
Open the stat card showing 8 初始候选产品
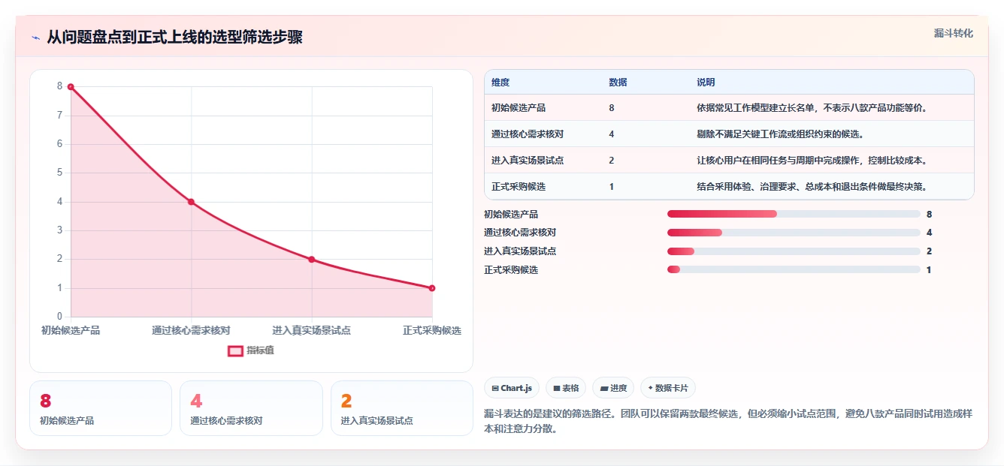point(101,408)
